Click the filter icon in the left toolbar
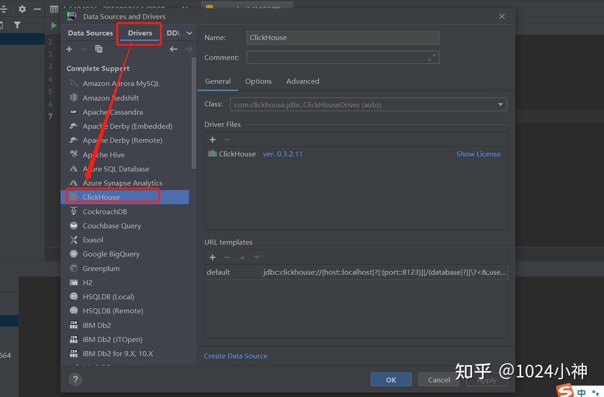The image size is (604, 397). coord(17,25)
